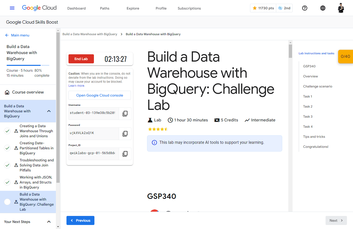Open the Explore tab
This screenshot has height=229, width=353.
point(133,8)
